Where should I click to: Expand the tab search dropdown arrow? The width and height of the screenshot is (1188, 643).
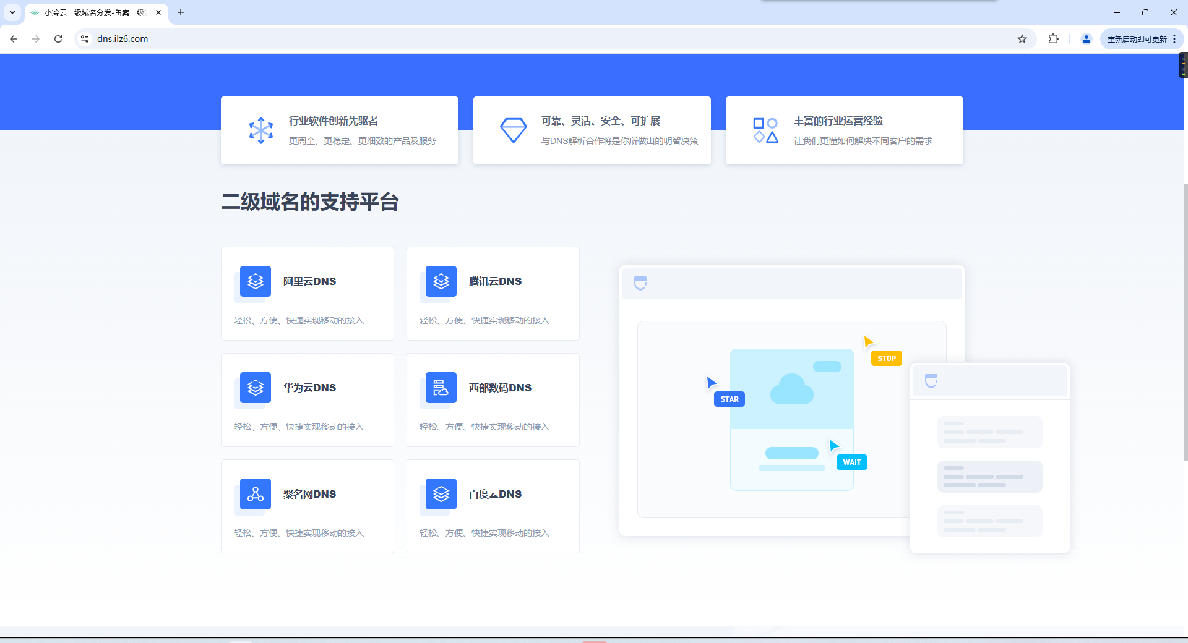tap(12, 12)
